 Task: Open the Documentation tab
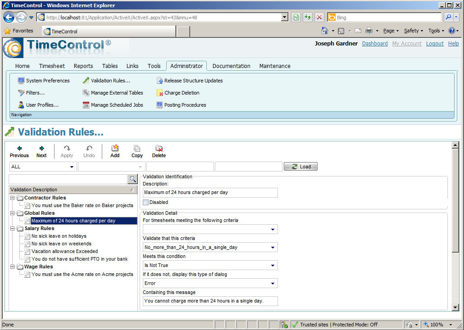point(232,66)
